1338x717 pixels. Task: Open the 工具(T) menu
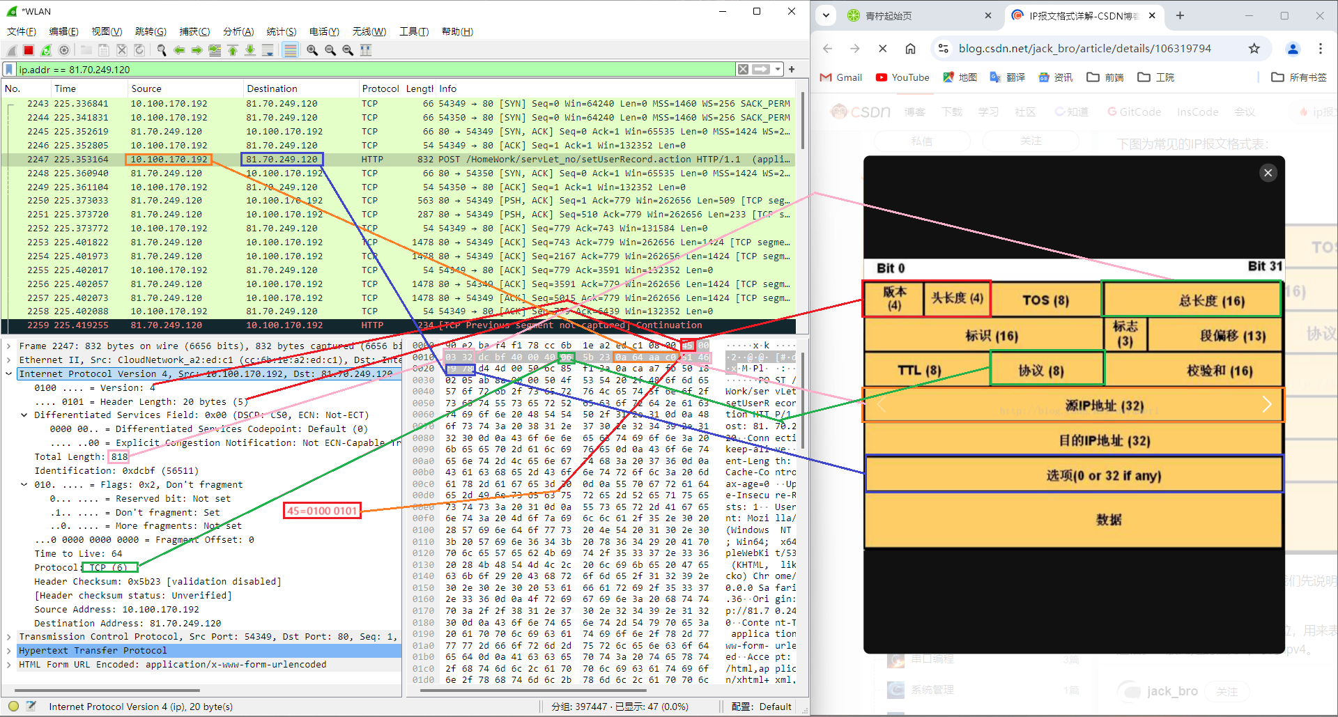[x=414, y=31]
